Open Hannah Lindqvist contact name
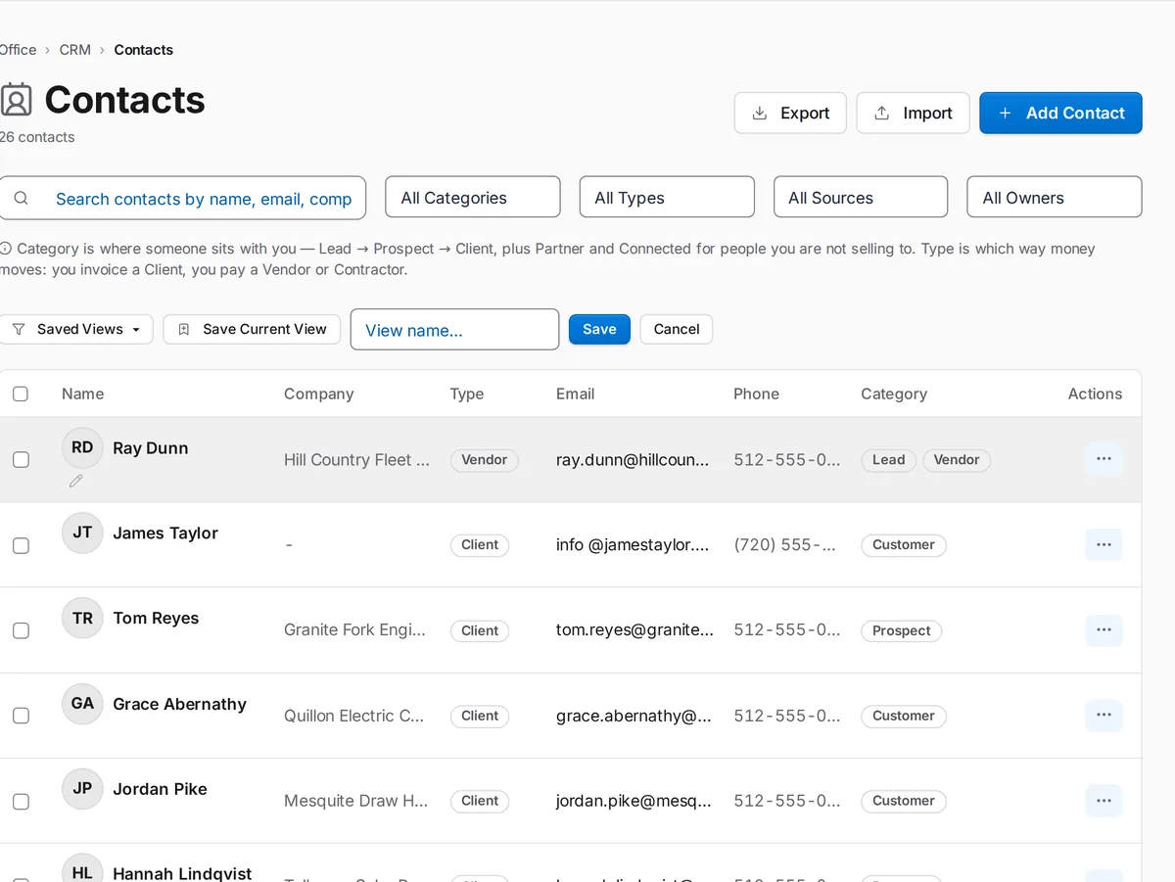This screenshot has width=1175, height=882. [182, 873]
